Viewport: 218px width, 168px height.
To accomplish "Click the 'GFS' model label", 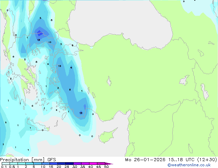I will coord(52,160).
